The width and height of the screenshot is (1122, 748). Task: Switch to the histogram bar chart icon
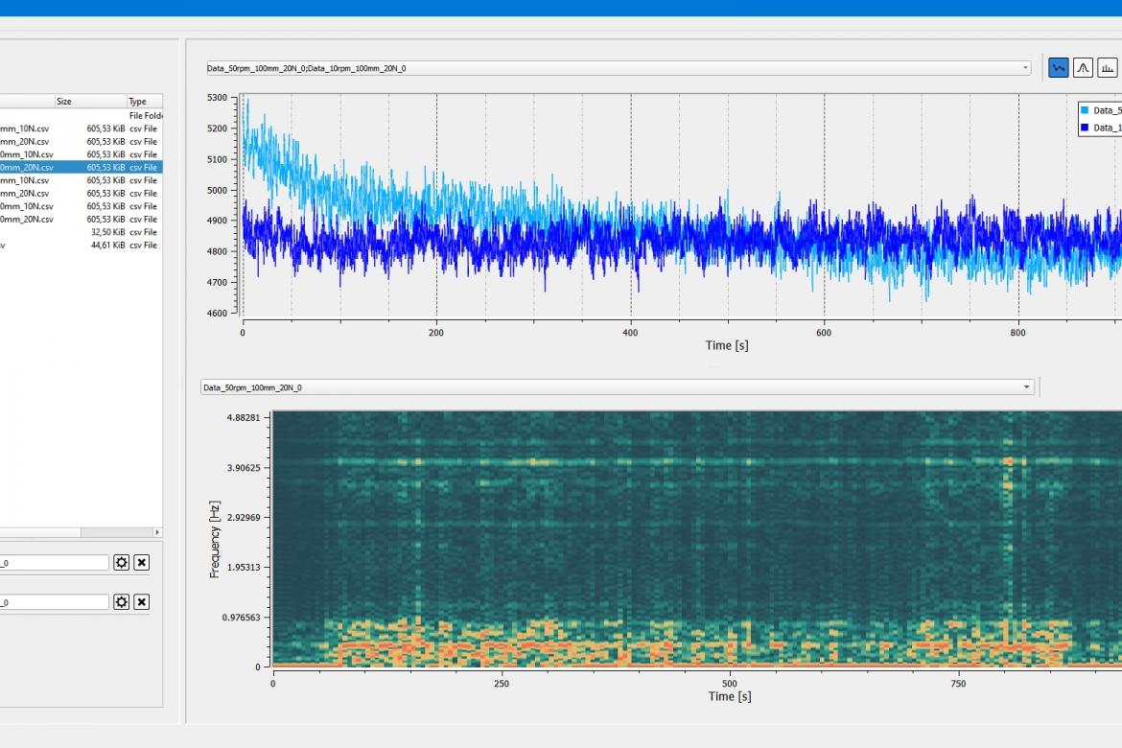click(x=1107, y=68)
